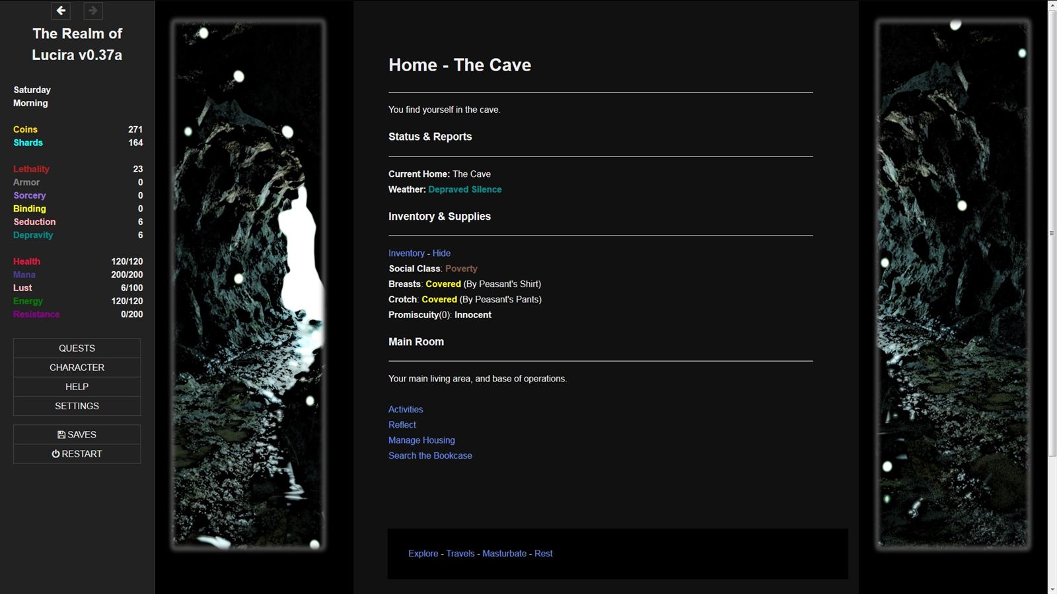Click the Depraved Silence weather link

[x=464, y=189]
